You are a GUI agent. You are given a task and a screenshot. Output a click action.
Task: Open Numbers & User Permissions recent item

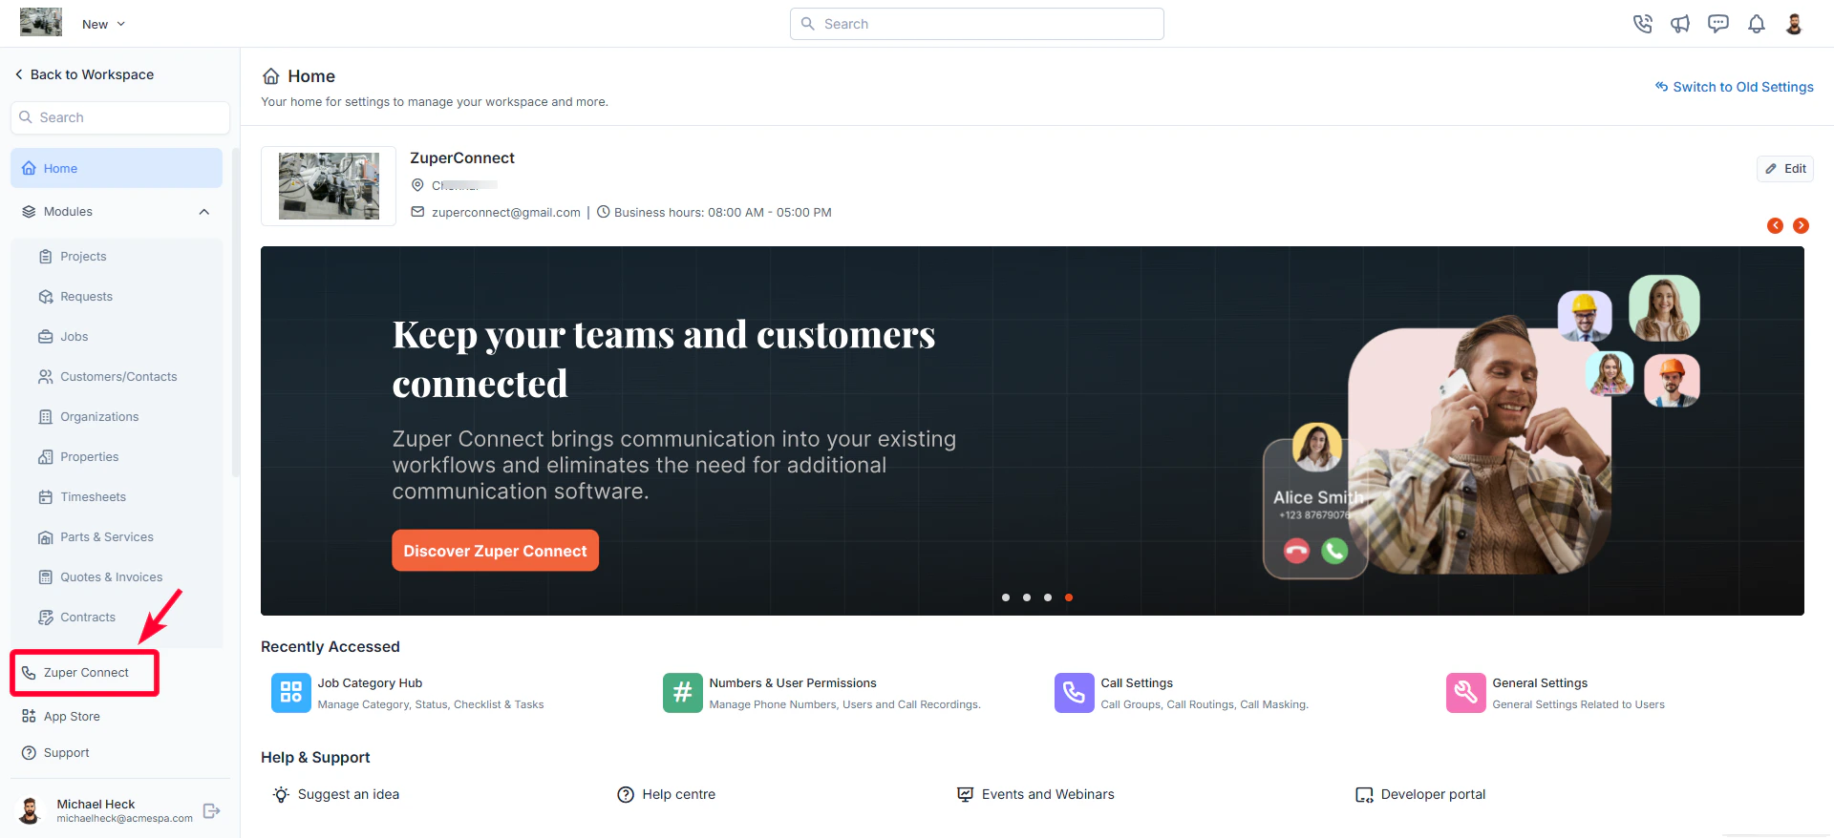click(x=822, y=693)
